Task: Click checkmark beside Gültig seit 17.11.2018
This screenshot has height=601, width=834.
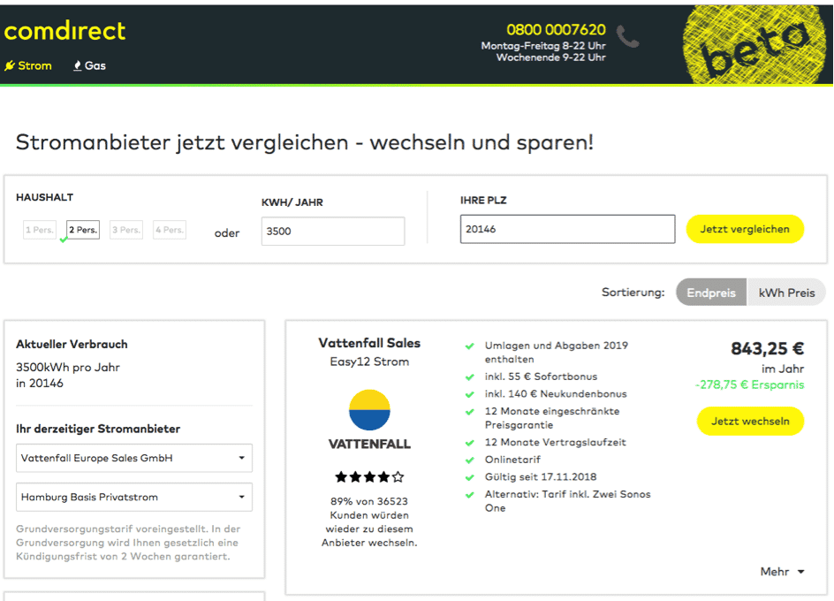Action: 470,477
